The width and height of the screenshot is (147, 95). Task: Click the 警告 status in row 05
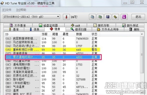coord(94,50)
